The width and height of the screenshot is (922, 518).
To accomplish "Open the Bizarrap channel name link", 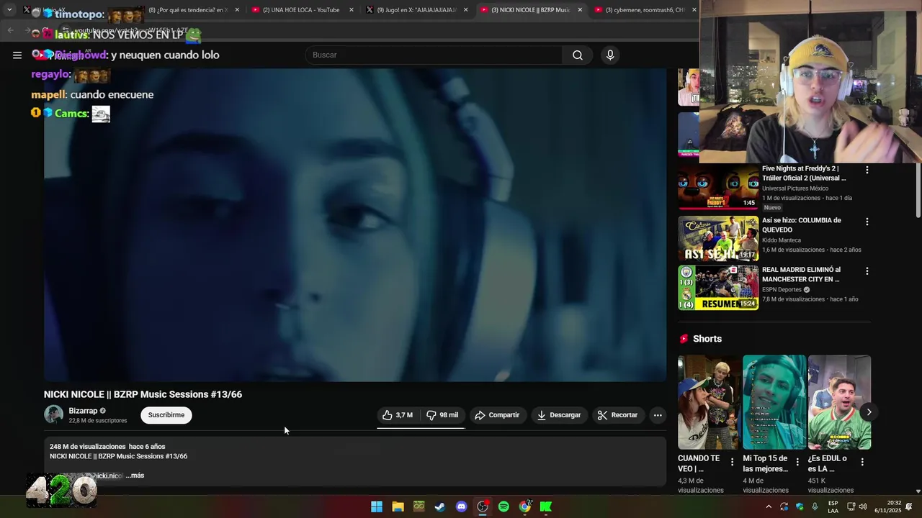I will point(83,411).
